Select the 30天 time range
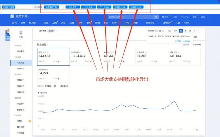Image resolution: width=220 pixels, height=137 pixels. [175, 31]
